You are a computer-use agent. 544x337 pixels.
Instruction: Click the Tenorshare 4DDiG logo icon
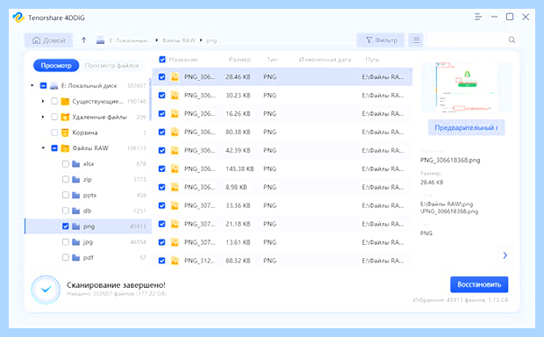pyautogui.click(x=18, y=18)
